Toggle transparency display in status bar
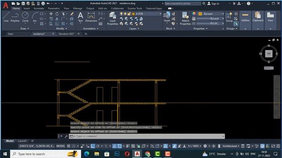Image resolution: width=282 pixels, height=158 pixels. point(133,146)
